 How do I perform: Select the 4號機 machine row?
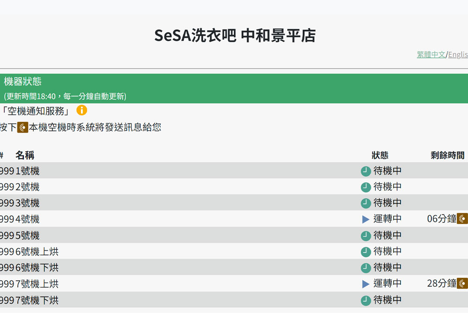click(x=187, y=219)
